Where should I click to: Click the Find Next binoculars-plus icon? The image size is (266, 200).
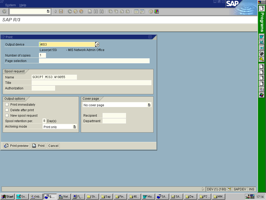tap(102, 11)
